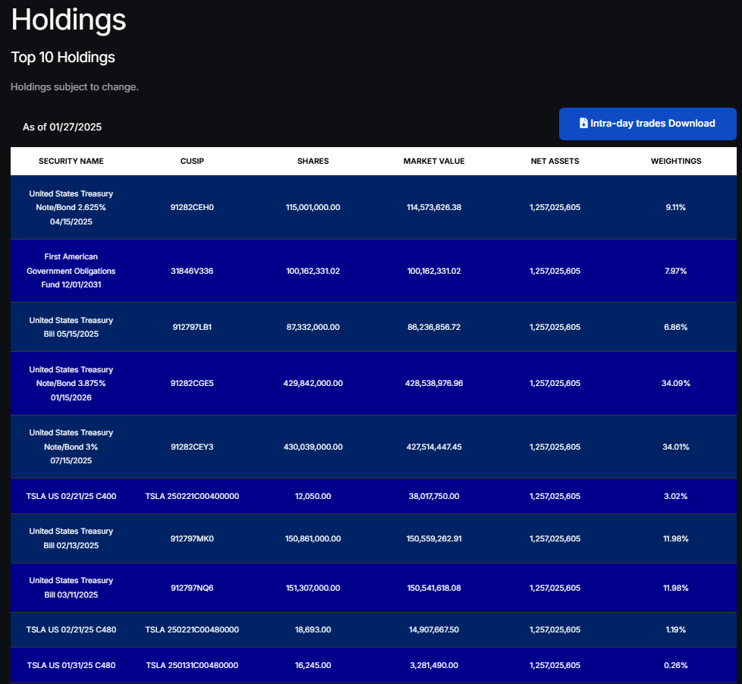The width and height of the screenshot is (742, 684).
Task: Click CUSIP 31846V336
Action: pos(192,271)
